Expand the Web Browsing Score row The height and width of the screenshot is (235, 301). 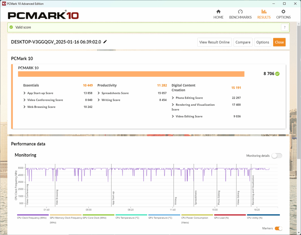click(24, 107)
